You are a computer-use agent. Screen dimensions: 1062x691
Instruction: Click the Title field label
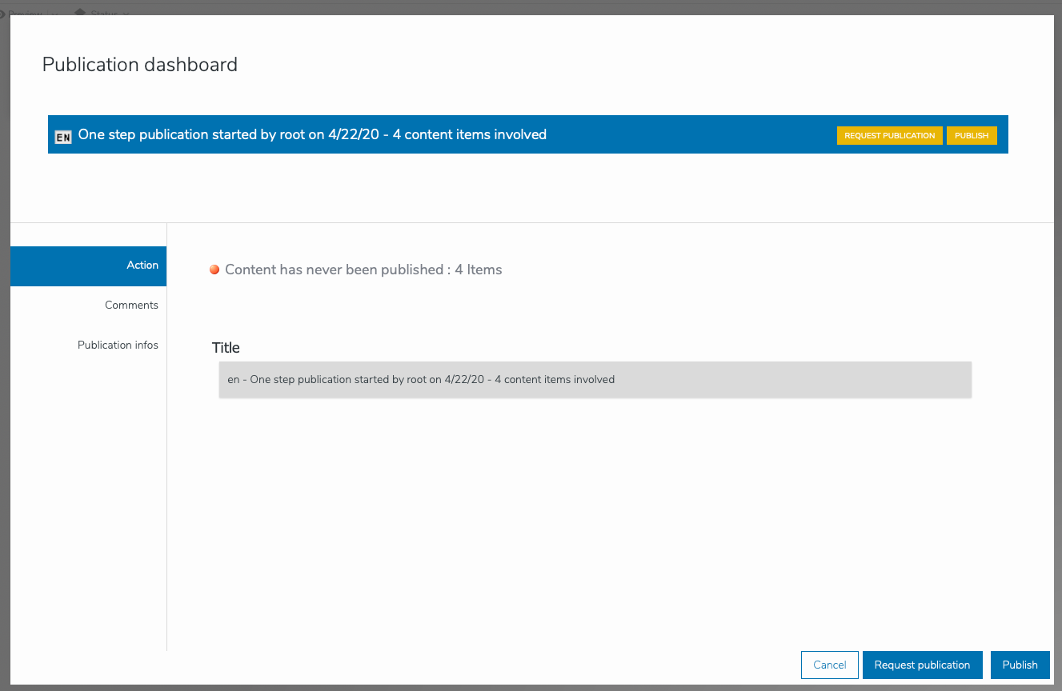(x=226, y=348)
